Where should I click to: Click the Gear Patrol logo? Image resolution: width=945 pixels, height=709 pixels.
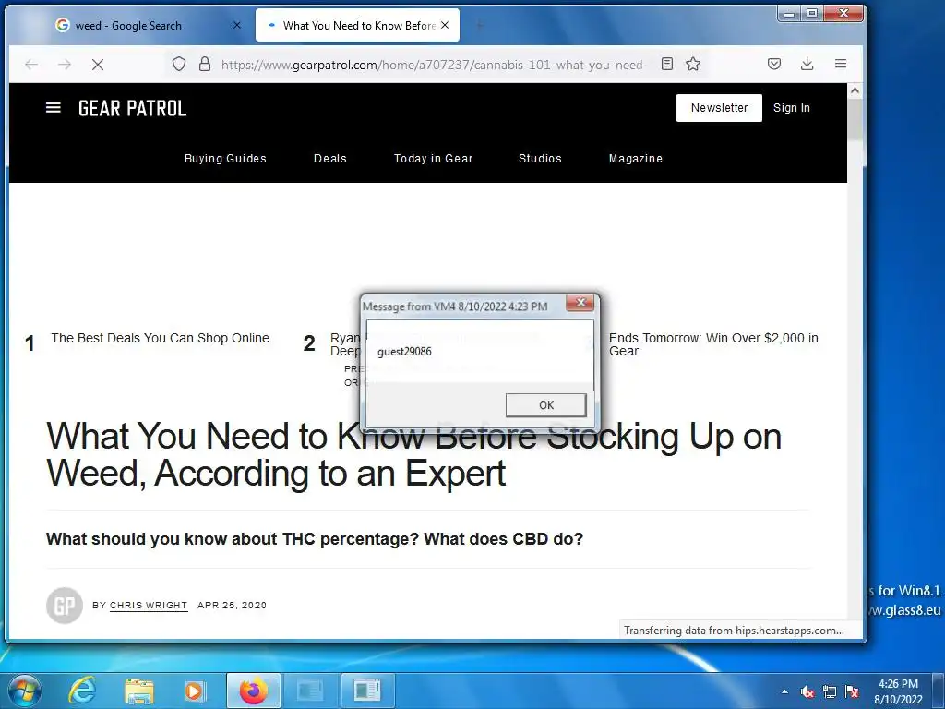click(133, 109)
